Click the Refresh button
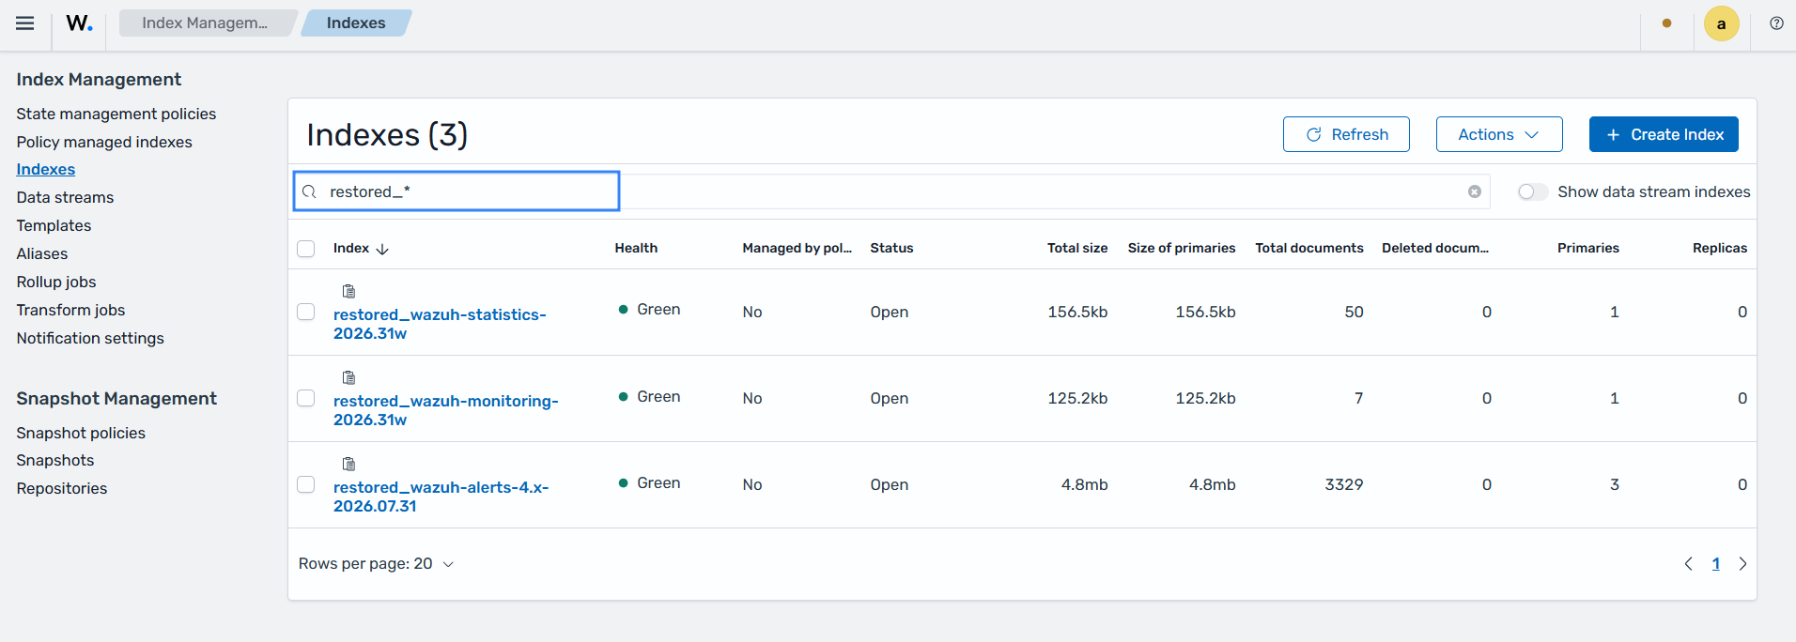The image size is (1796, 642). [x=1346, y=134]
